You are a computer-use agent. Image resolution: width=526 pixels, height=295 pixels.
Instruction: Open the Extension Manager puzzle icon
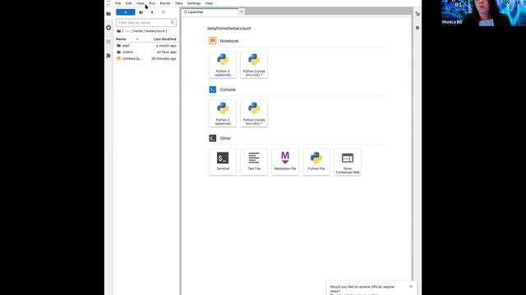[108, 56]
